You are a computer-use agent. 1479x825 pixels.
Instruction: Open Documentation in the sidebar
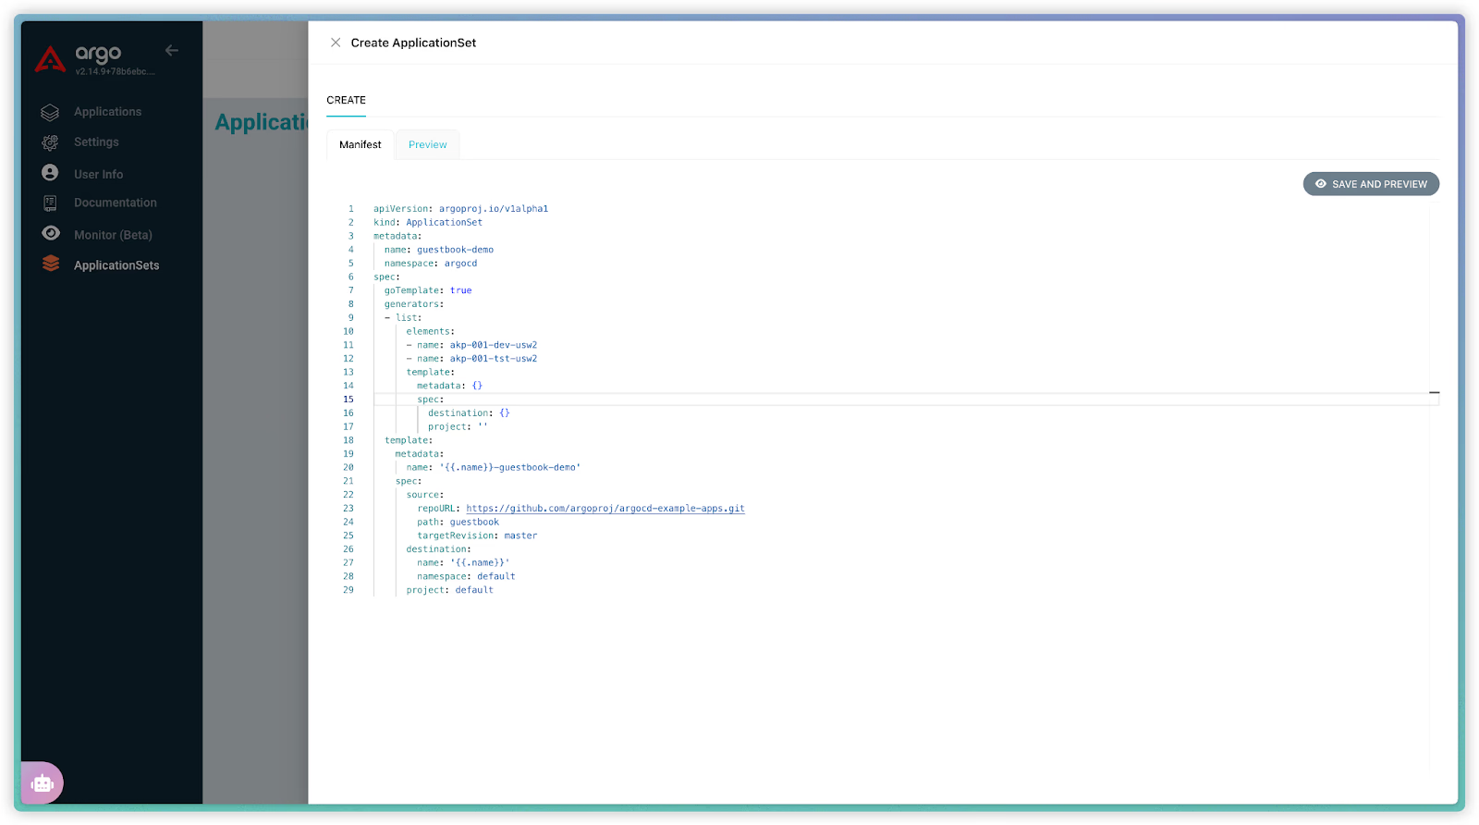tap(116, 203)
